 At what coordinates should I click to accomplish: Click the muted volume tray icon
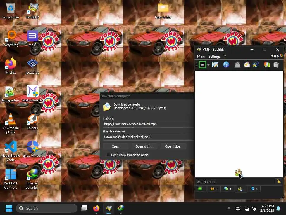[x=254, y=208]
